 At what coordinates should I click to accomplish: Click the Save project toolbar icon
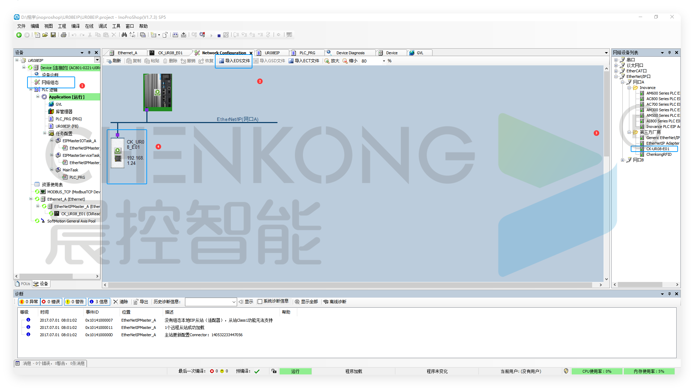(x=53, y=35)
